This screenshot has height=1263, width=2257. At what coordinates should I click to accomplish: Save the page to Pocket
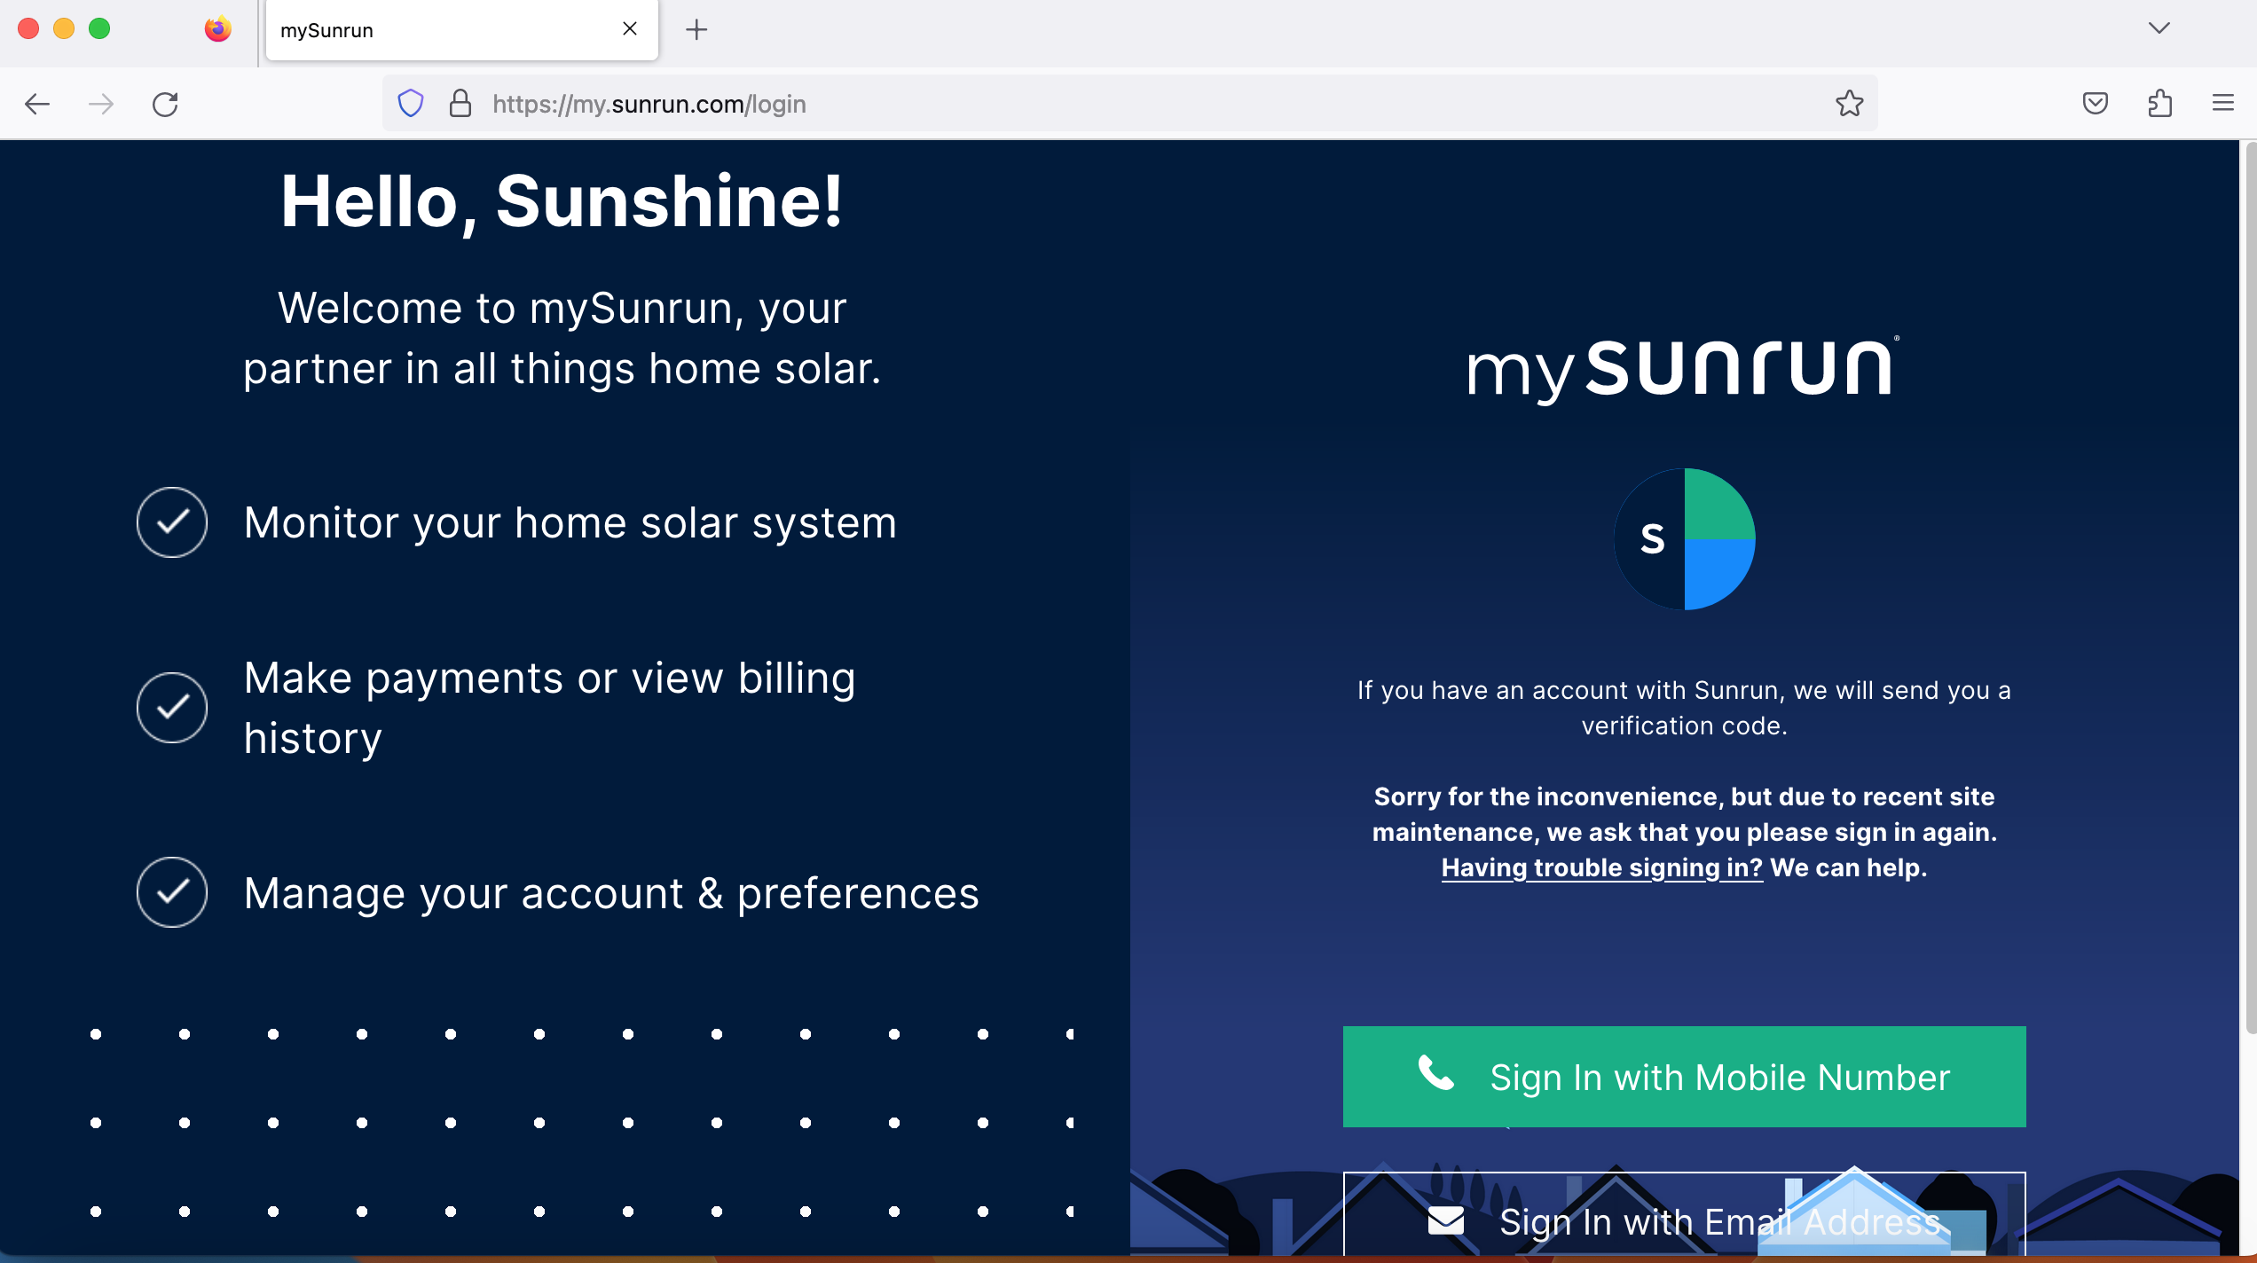(2096, 104)
